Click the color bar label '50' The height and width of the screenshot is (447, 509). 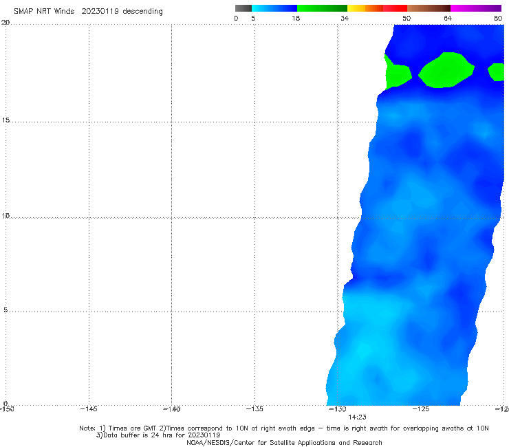pyautogui.click(x=407, y=19)
